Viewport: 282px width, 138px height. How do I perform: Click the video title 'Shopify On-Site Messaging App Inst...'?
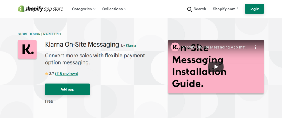(x=215, y=47)
